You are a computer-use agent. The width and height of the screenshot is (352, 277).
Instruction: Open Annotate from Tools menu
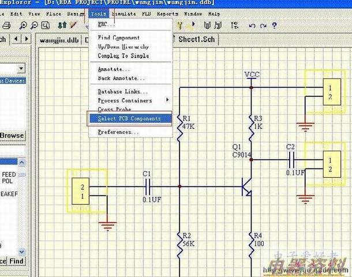(x=114, y=69)
